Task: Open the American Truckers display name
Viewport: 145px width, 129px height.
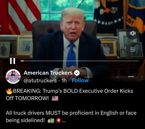Action: pyautogui.click(x=48, y=73)
